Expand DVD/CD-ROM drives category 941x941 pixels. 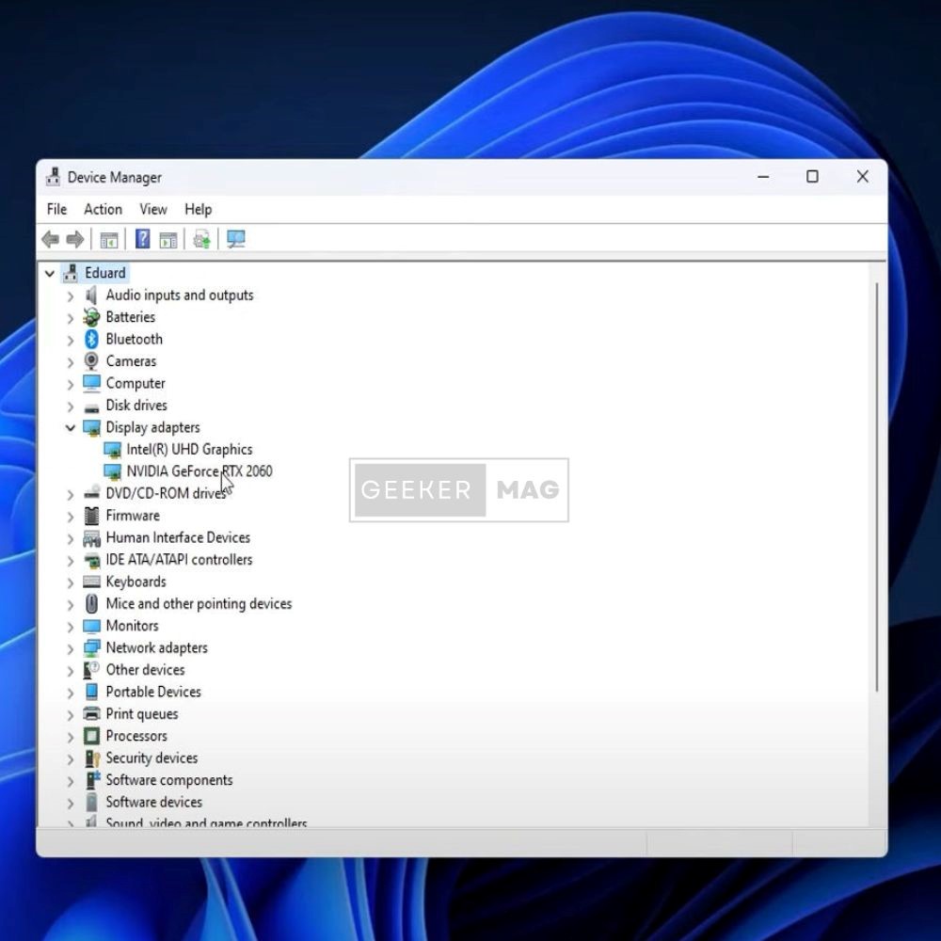(x=71, y=494)
